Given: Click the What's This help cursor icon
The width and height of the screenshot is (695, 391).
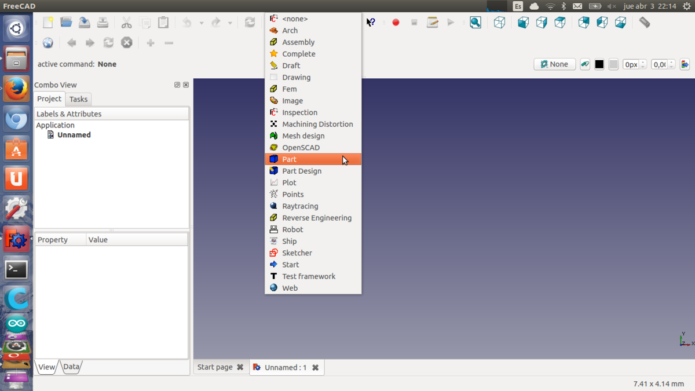Looking at the screenshot, I should click(x=371, y=23).
